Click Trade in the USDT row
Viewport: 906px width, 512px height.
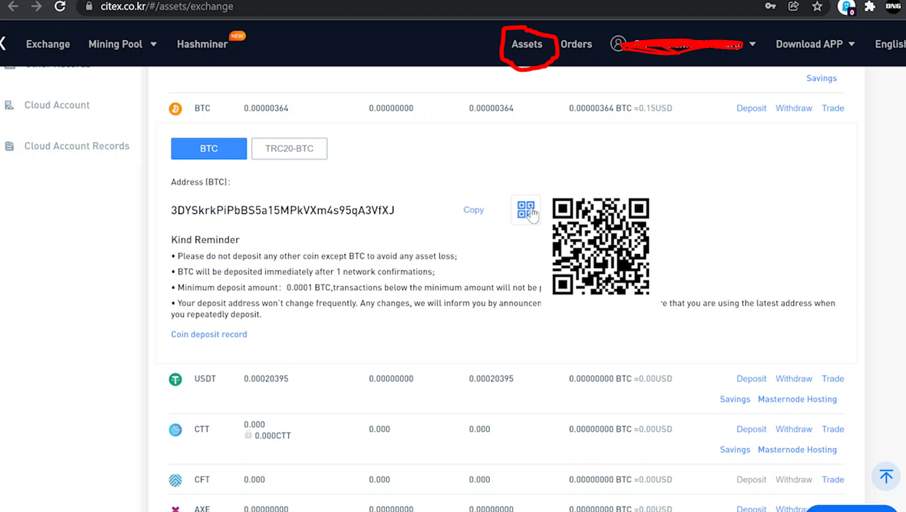[x=833, y=379]
